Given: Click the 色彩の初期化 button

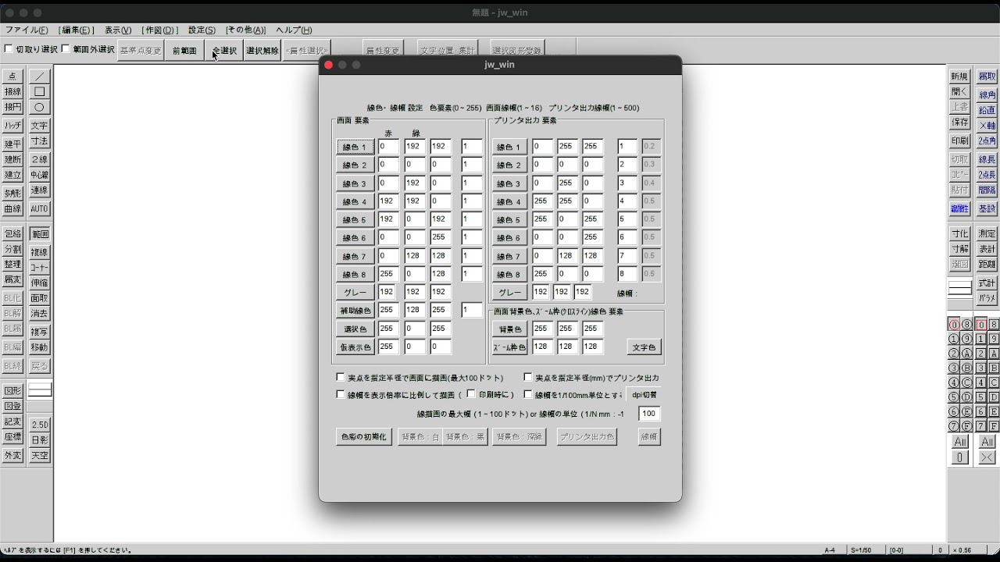Looking at the screenshot, I should 364,437.
